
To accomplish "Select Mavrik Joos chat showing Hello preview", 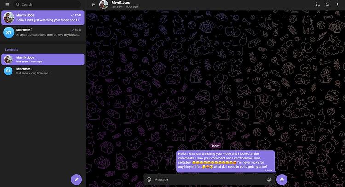I will tap(43, 17).
